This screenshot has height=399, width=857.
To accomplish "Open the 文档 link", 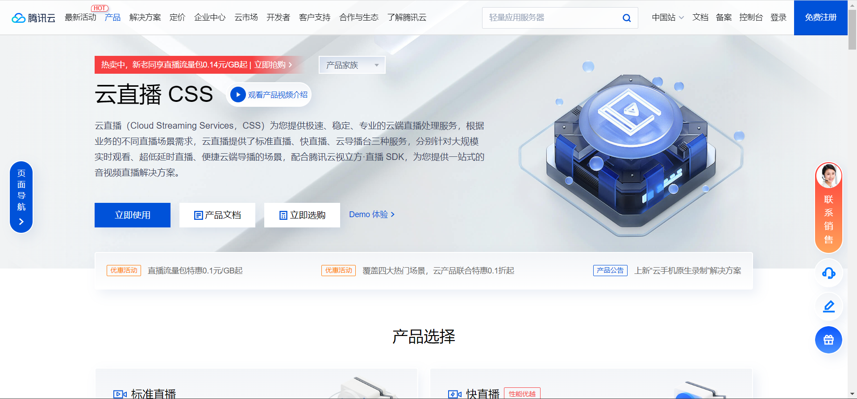I will point(700,17).
